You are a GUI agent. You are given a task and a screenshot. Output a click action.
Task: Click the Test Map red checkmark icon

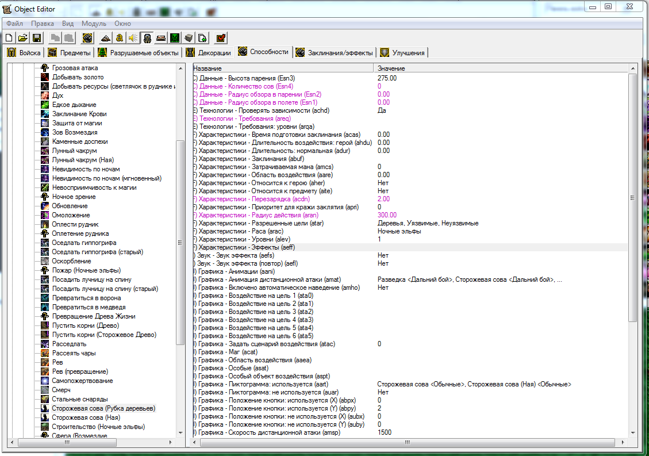(220, 38)
